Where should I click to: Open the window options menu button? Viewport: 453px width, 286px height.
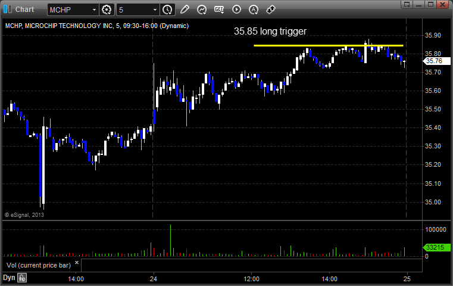(407, 4)
